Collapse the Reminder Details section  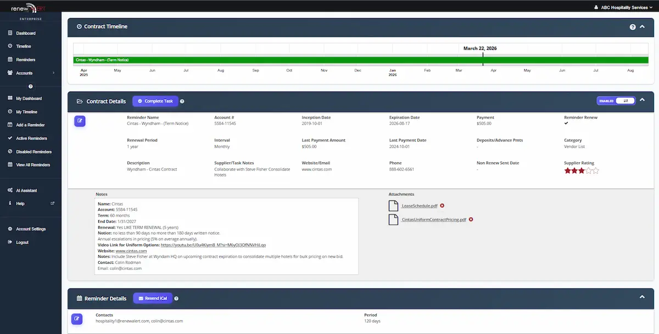642,297
